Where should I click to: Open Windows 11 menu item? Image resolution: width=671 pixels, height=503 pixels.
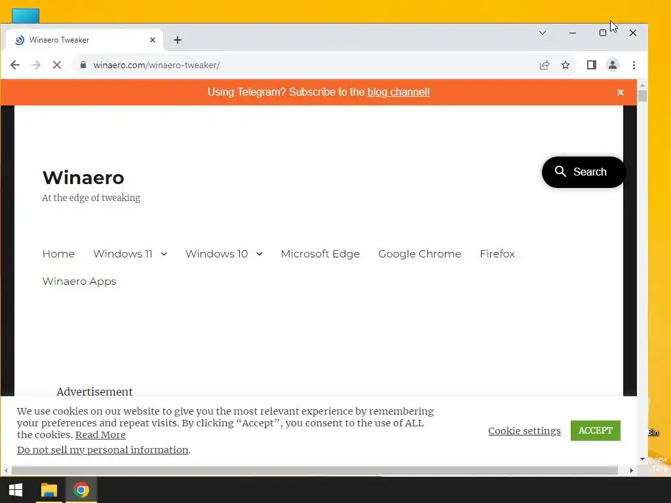pyautogui.click(x=123, y=253)
